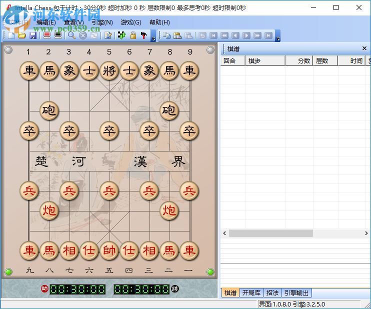Click the rewind moves button

pyautogui.click(x=224, y=35)
